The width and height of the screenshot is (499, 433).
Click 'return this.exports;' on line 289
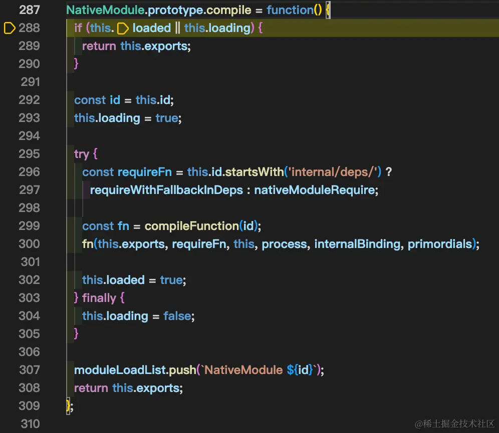[136, 46]
